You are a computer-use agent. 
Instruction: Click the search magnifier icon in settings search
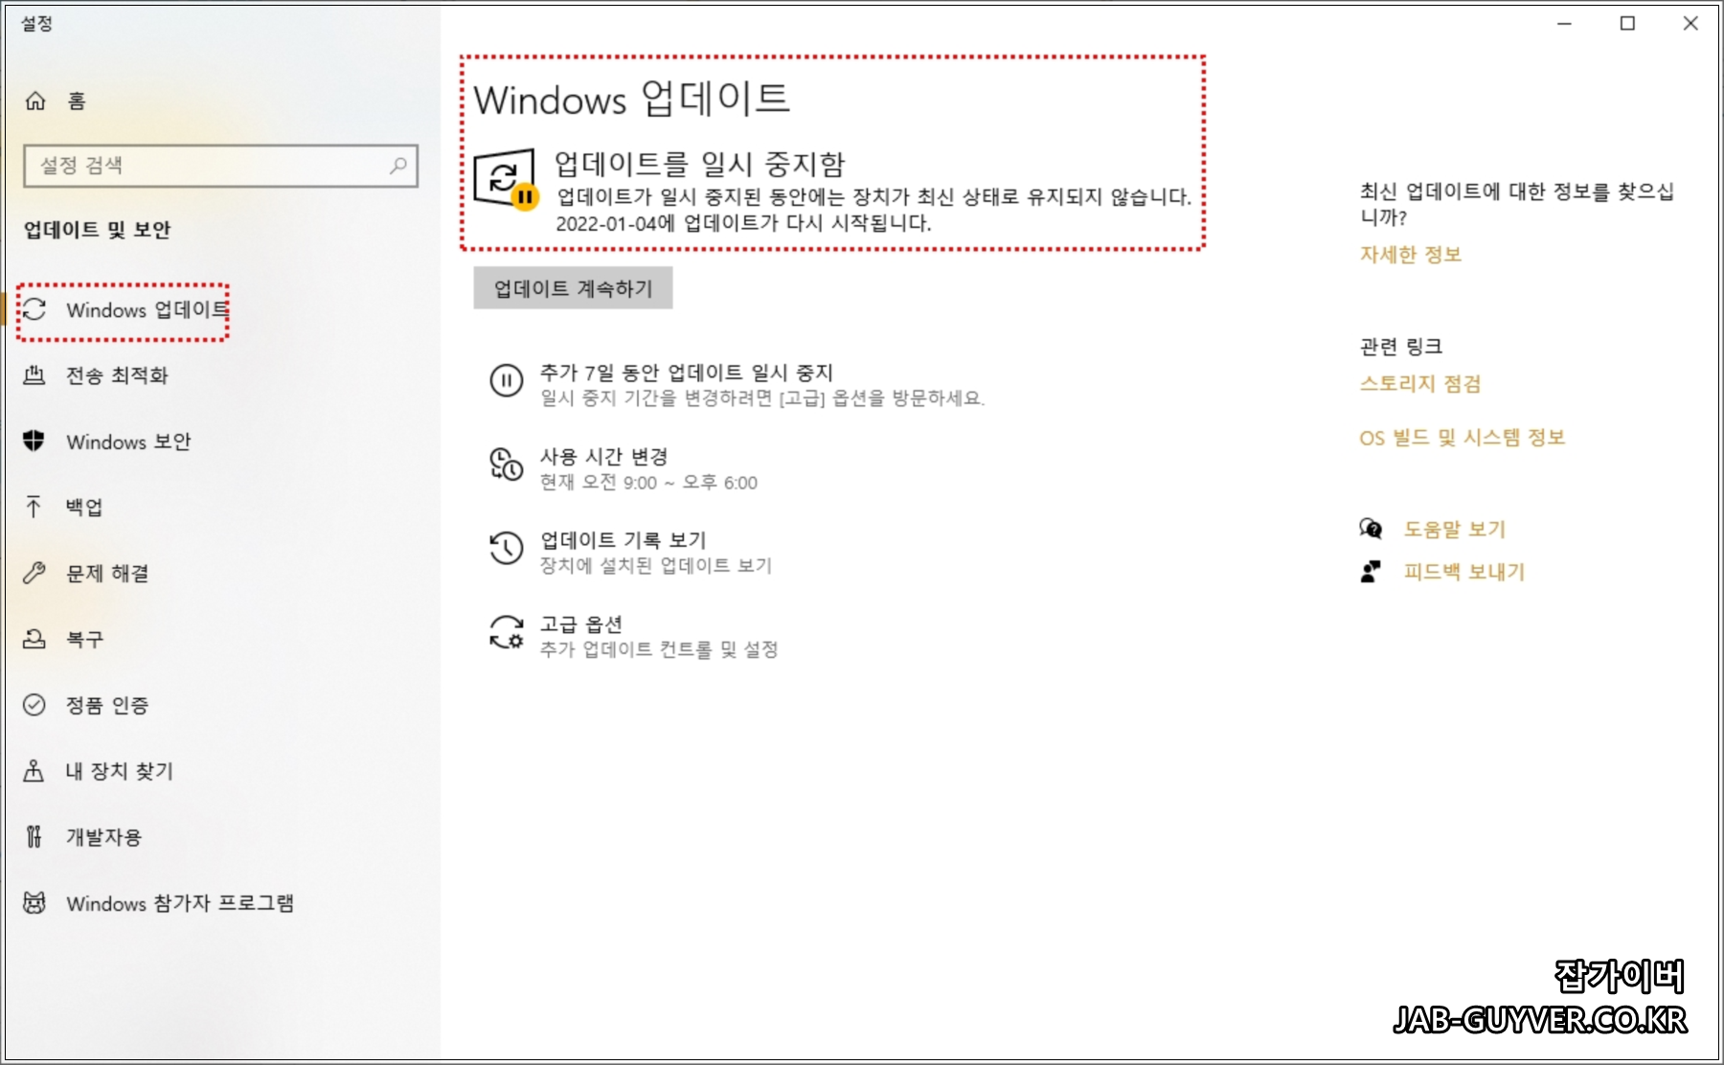pyautogui.click(x=398, y=166)
